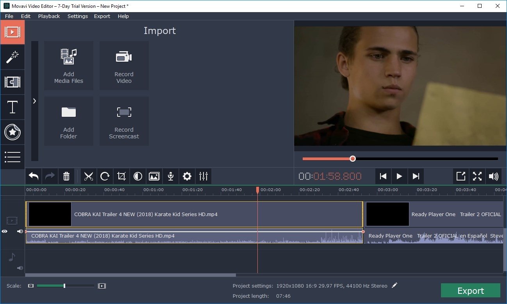This screenshot has height=304, width=507.
Task: Click Add Folder
Action: point(69,121)
